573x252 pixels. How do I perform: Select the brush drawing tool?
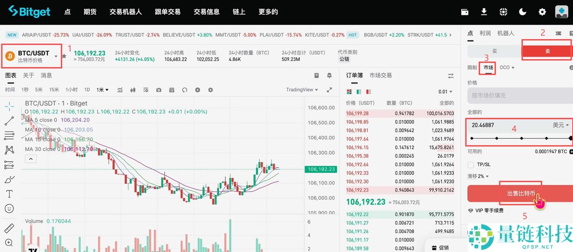(x=9, y=180)
